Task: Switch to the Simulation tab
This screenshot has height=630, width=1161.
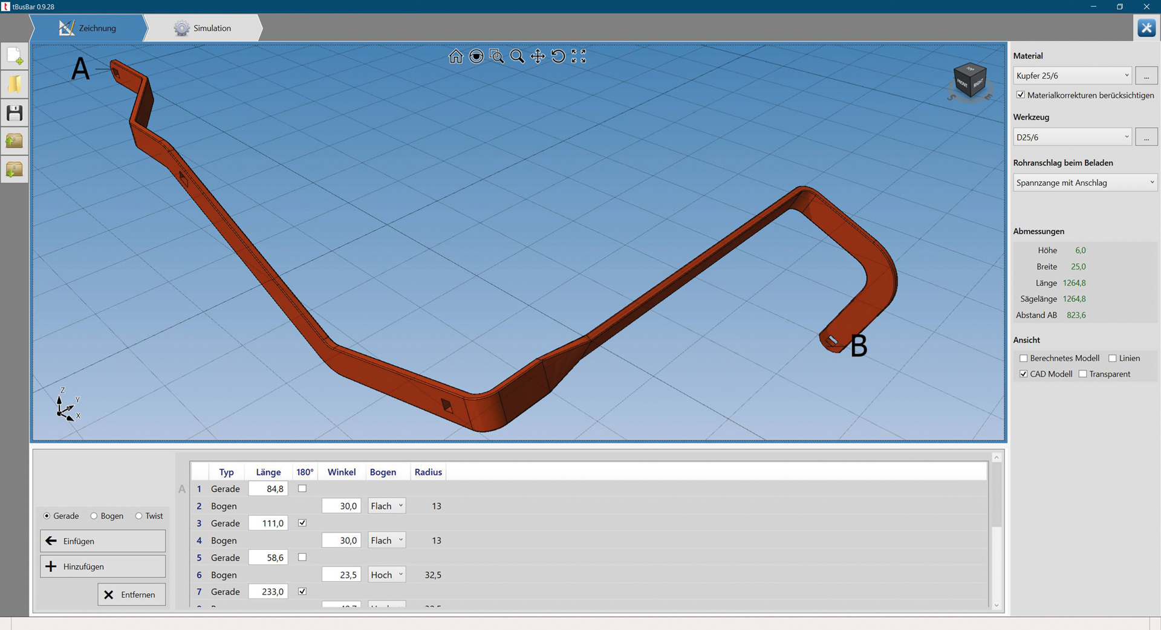Action: [204, 28]
